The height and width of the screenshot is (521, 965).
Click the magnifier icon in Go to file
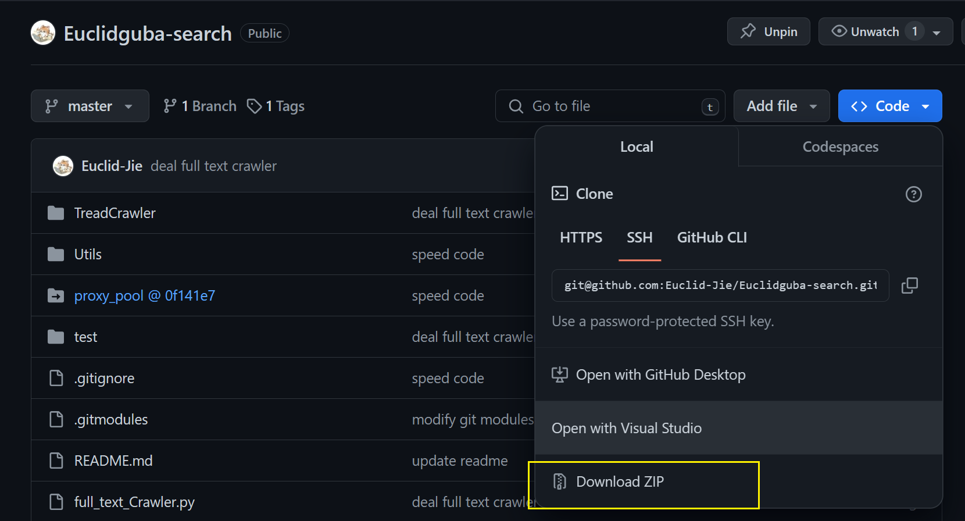tap(516, 106)
